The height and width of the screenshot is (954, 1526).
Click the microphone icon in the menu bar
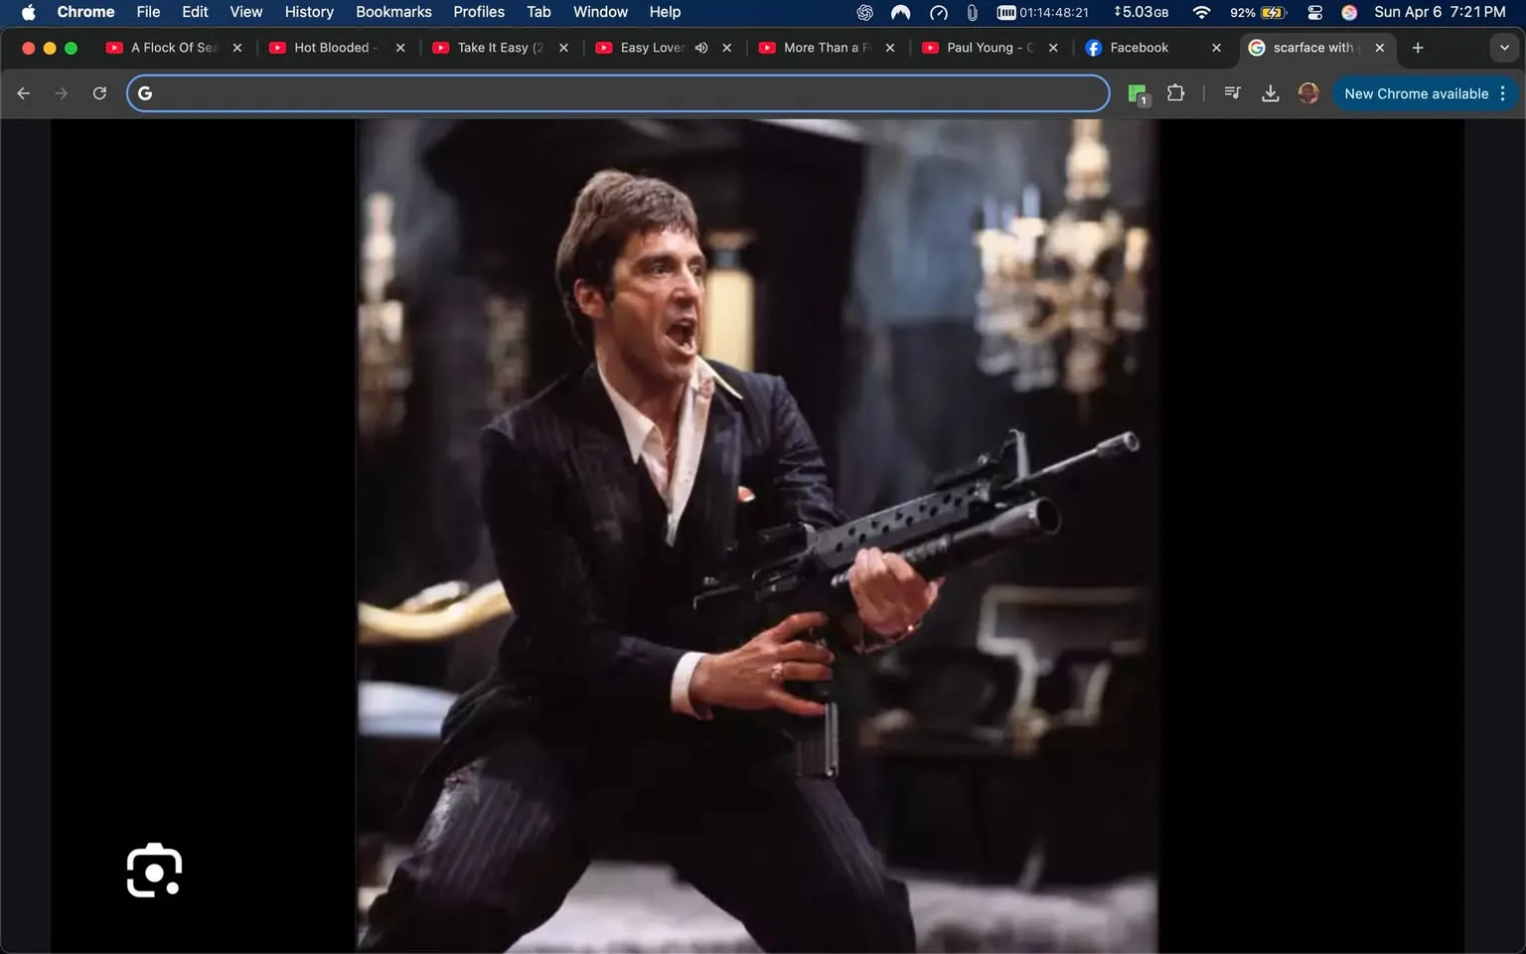click(x=972, y=12)
